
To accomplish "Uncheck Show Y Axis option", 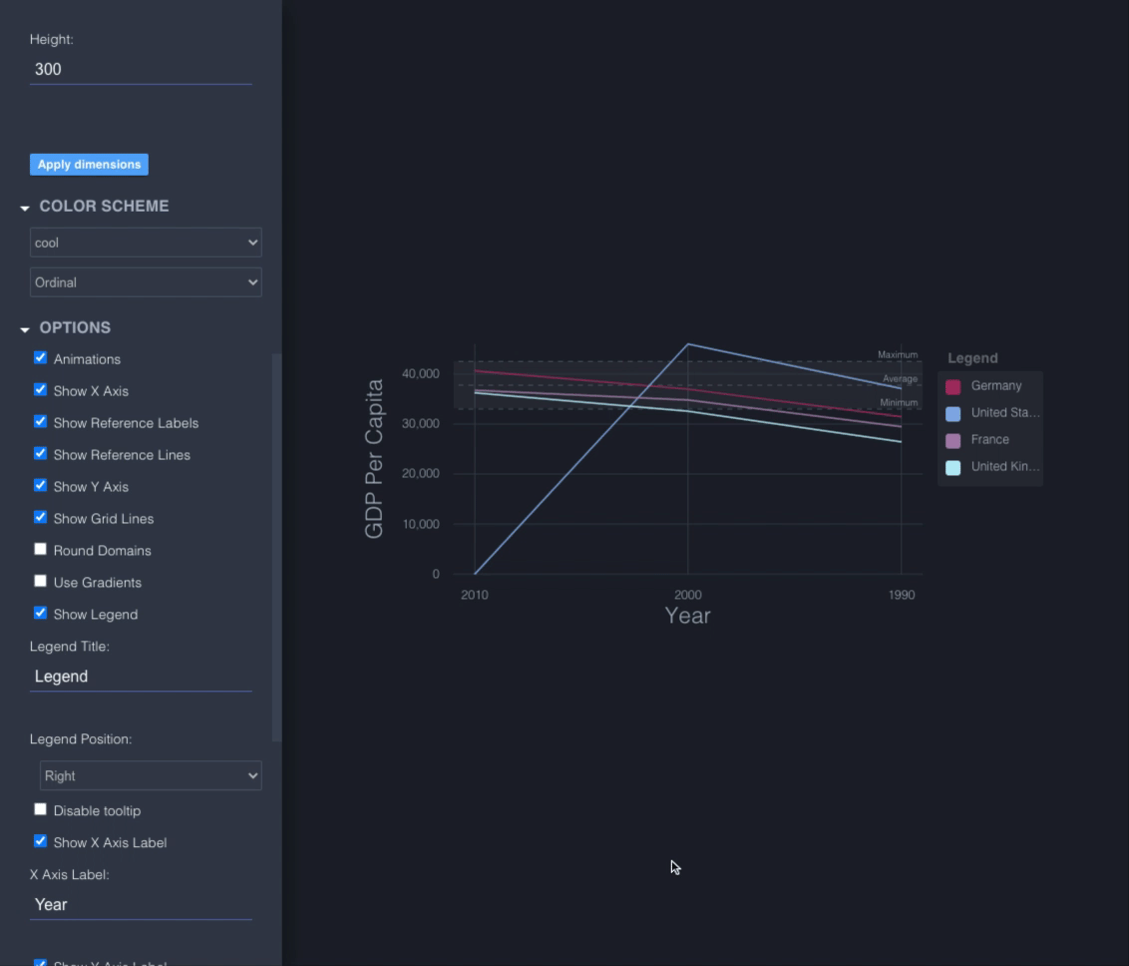I will click(x=40, y=486).
